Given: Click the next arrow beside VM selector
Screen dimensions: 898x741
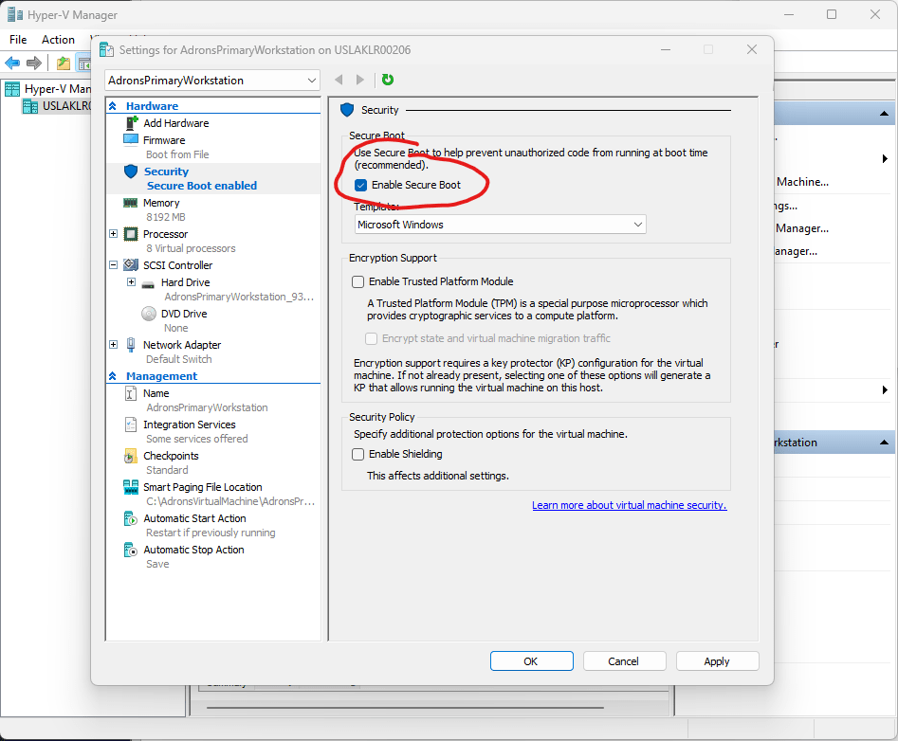Looking at the screenshot, I should tap(359, 80).
